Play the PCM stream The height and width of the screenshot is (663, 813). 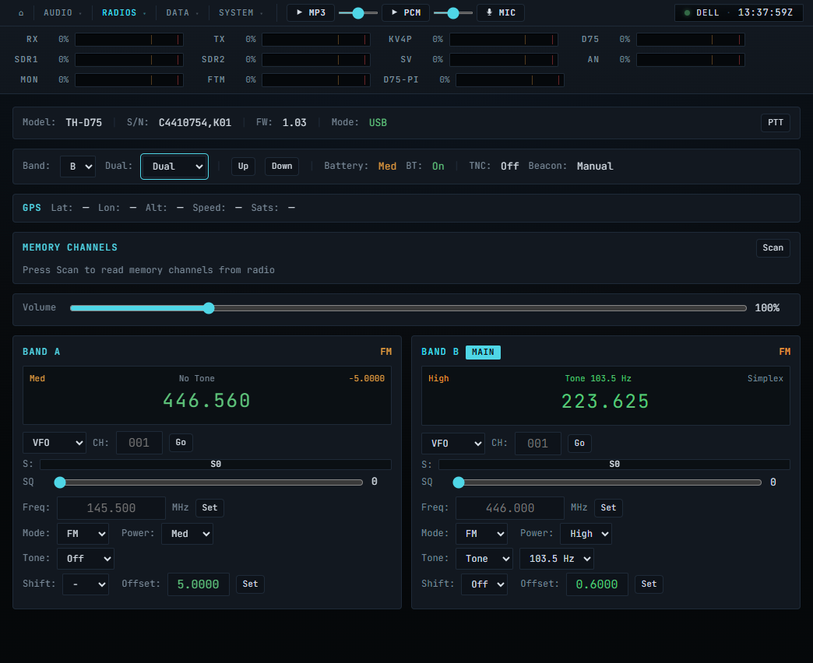click(x=406, y=12)
